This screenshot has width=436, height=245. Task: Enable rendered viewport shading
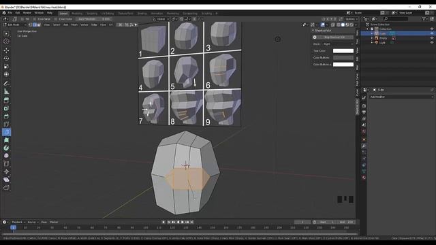(x=352, y=24)
